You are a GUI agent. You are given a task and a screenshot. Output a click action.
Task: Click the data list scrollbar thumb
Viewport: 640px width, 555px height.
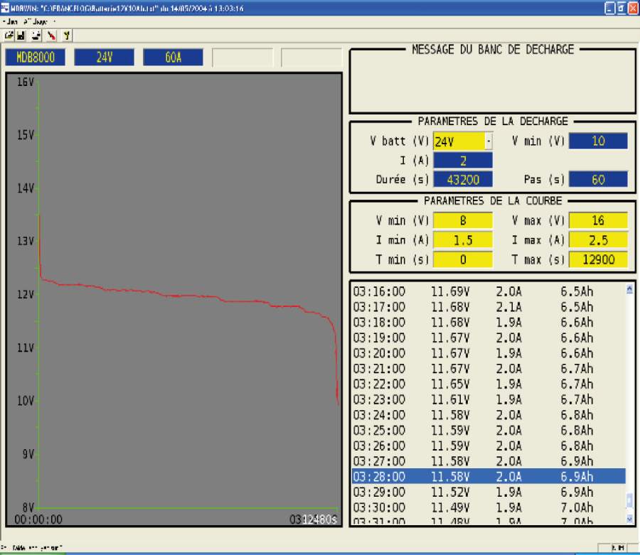coord(629,500)
